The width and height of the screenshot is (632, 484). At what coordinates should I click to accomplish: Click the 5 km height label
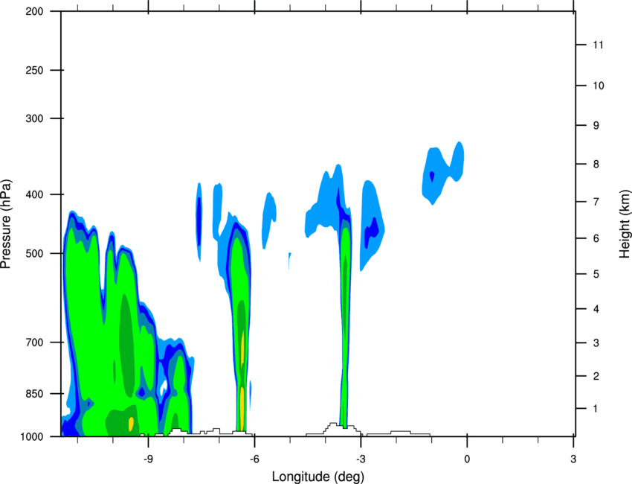click(596, 275)
